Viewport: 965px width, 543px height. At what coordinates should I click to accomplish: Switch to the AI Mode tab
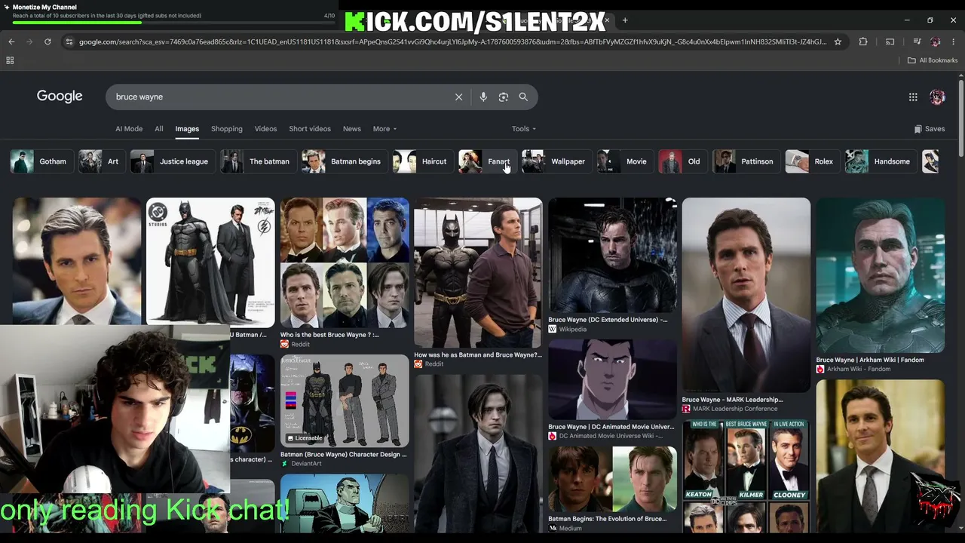point(129,129)
